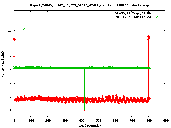The height and width of the screenshot is (128, 171).
Task: Click the x-axis tick label 900
Action: [x=166, y=121]
